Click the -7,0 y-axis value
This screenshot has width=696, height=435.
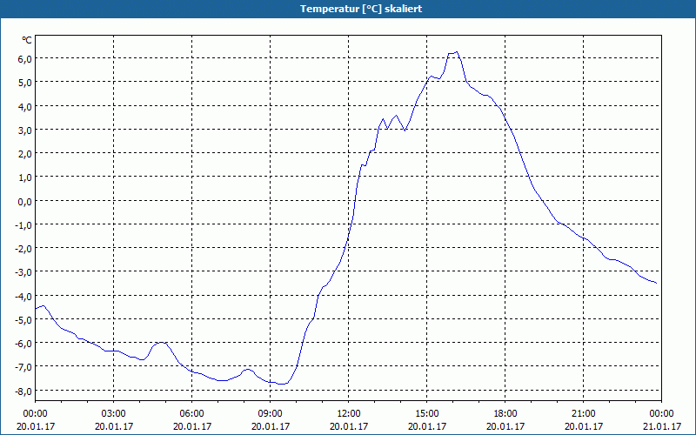(x=23, y=367)
